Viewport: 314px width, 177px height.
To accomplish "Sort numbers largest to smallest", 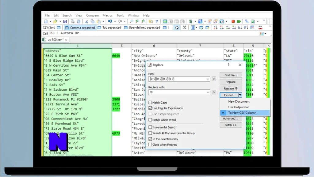I will click(234, 28).
